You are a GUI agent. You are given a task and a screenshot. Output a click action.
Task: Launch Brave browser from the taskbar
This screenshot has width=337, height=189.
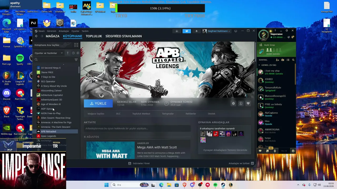[185, 185]
